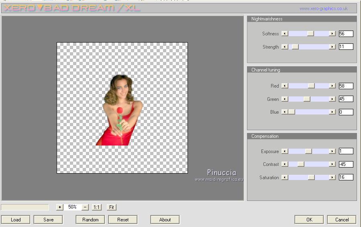Click the Strength slider handle
Screen dimensions: 361x227
click(x=295, y=47)
